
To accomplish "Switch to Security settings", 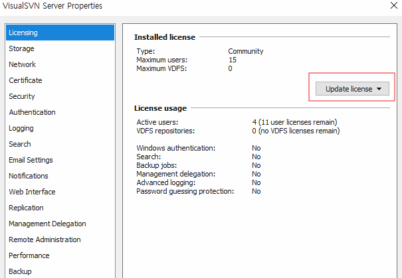I will [60, 96].
